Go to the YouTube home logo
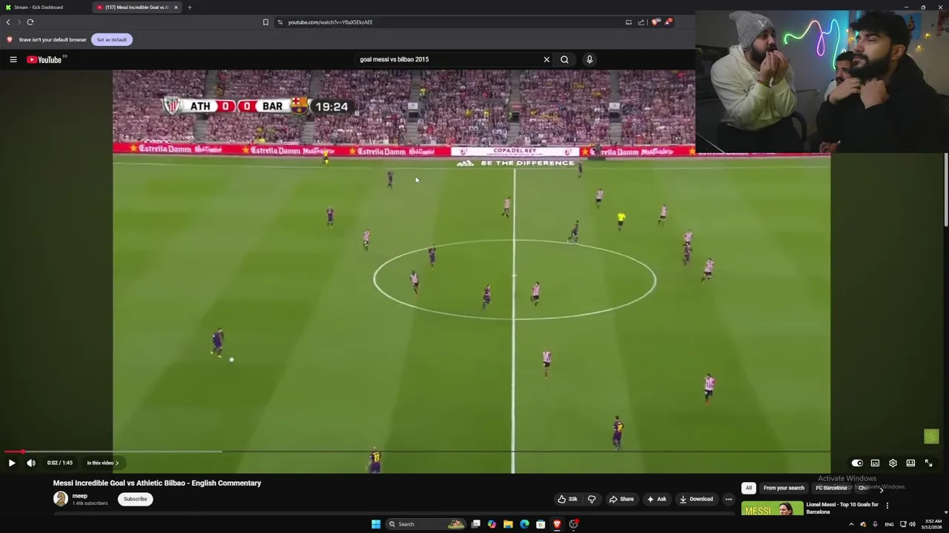949x533 pixels. (45, 59)
